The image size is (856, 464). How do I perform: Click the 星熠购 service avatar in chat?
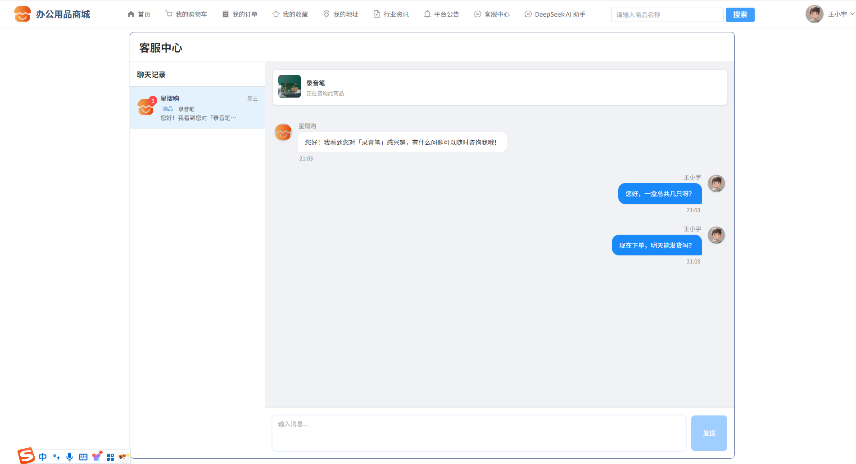pos(283,132)
